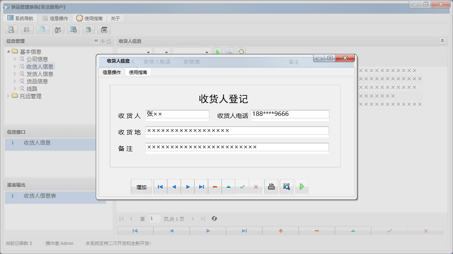Click the green play arrow in dialog
The height and width of the screenshot is (254, 453).
tap(302, 187)
